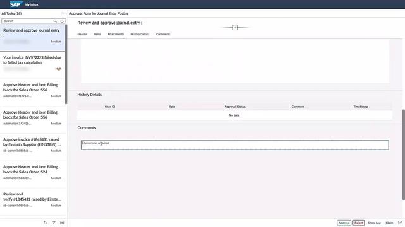405x227 pixels.
Task: Open the group tasks icon
Action: (62, 223)
